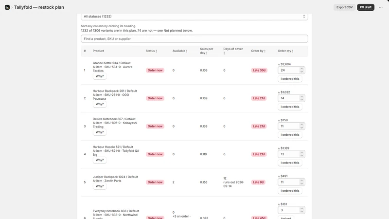The height and width of the screenshot is (219, 389).
Task: Select the Granite Kettle 534 / Default product name
Action: 112,63
